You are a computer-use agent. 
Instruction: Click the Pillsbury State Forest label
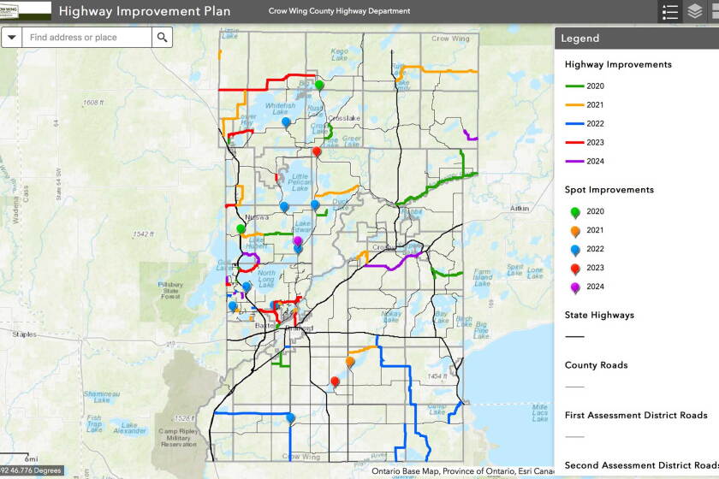(170, 291)
